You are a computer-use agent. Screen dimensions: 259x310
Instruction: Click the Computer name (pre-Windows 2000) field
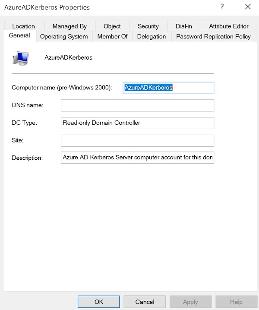[x=168, y=88]
